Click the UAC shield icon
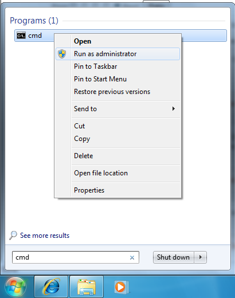The width and height of the screenshot is (235, 298). (x=62, y=54)
